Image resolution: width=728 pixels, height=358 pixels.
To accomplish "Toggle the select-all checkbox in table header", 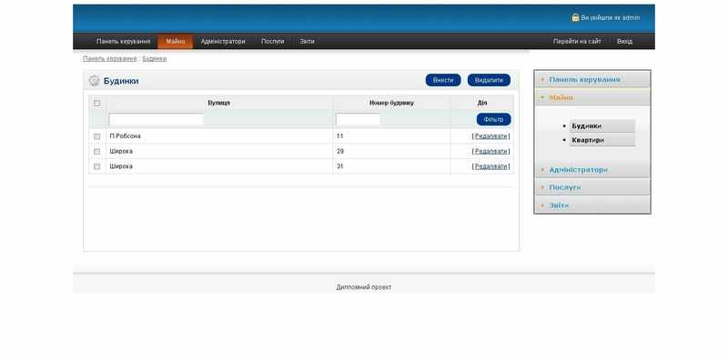I will pyautogui.click(x=97, y=103).
